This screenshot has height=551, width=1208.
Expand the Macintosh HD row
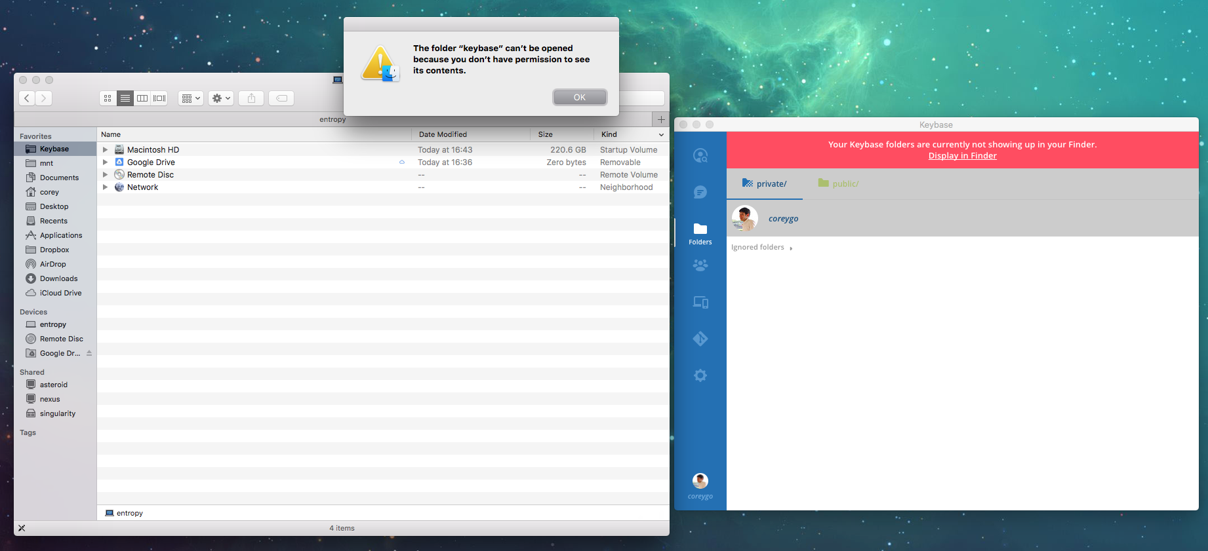click(105, 150)
